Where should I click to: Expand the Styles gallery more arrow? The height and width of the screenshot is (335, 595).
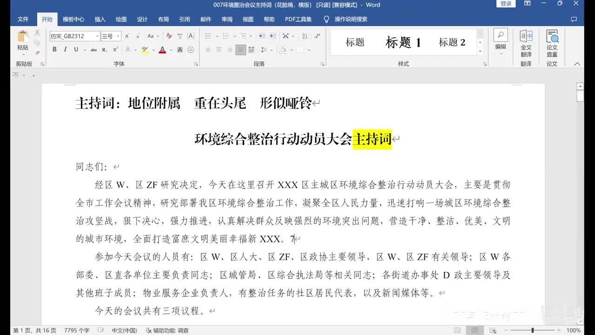coord(480,52)
